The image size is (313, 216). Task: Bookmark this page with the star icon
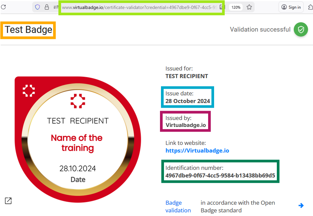point(249,7)
